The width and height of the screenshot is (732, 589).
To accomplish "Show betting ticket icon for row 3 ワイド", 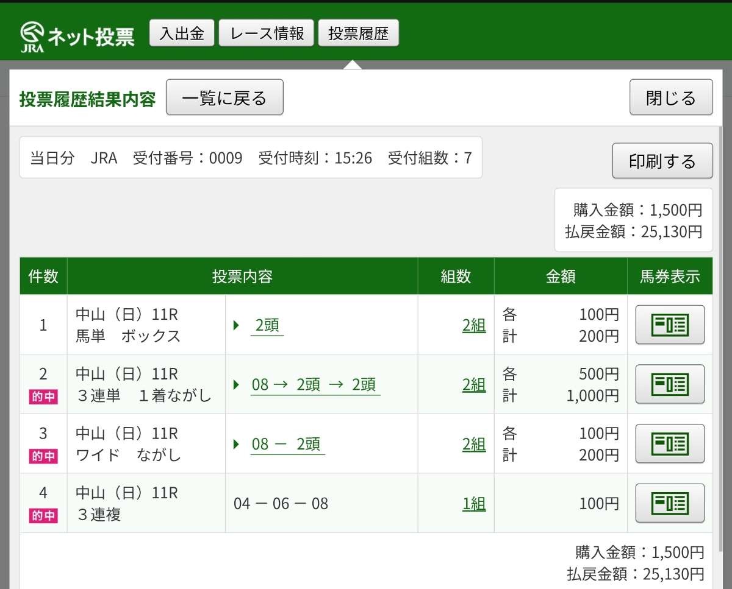I will click(x=670, y=444).
